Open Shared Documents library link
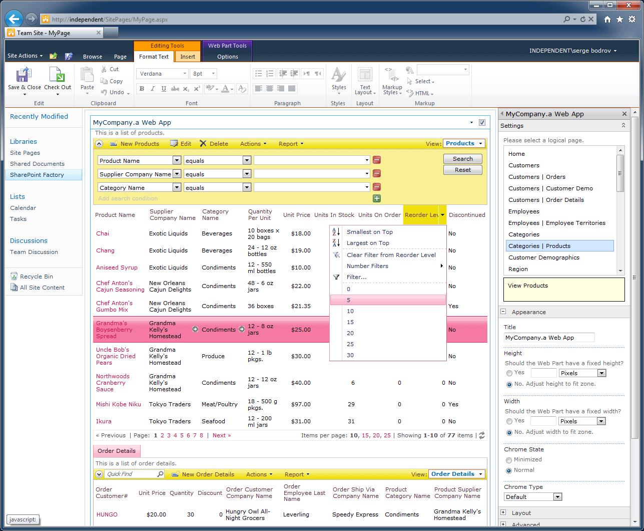Viewport: 644px width, 531px height. coord(37,164)
